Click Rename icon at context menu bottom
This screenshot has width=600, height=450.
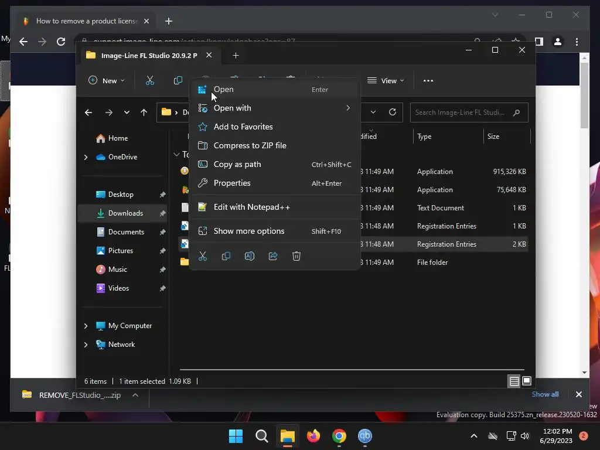click(250, 256)
